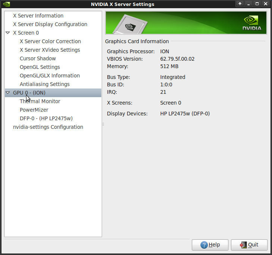
Task: Click the Graphics Card Information heading
Action: (137, 41)
